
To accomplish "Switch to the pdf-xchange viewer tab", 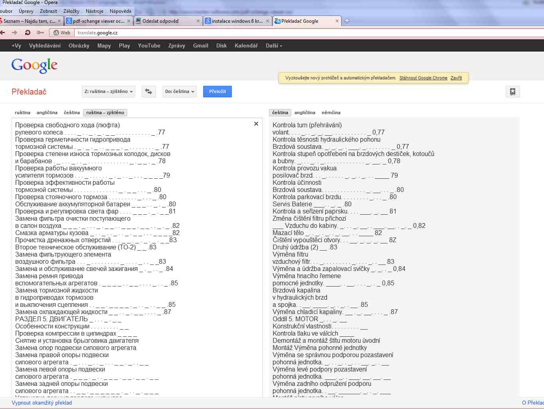I will pos(98,21).
